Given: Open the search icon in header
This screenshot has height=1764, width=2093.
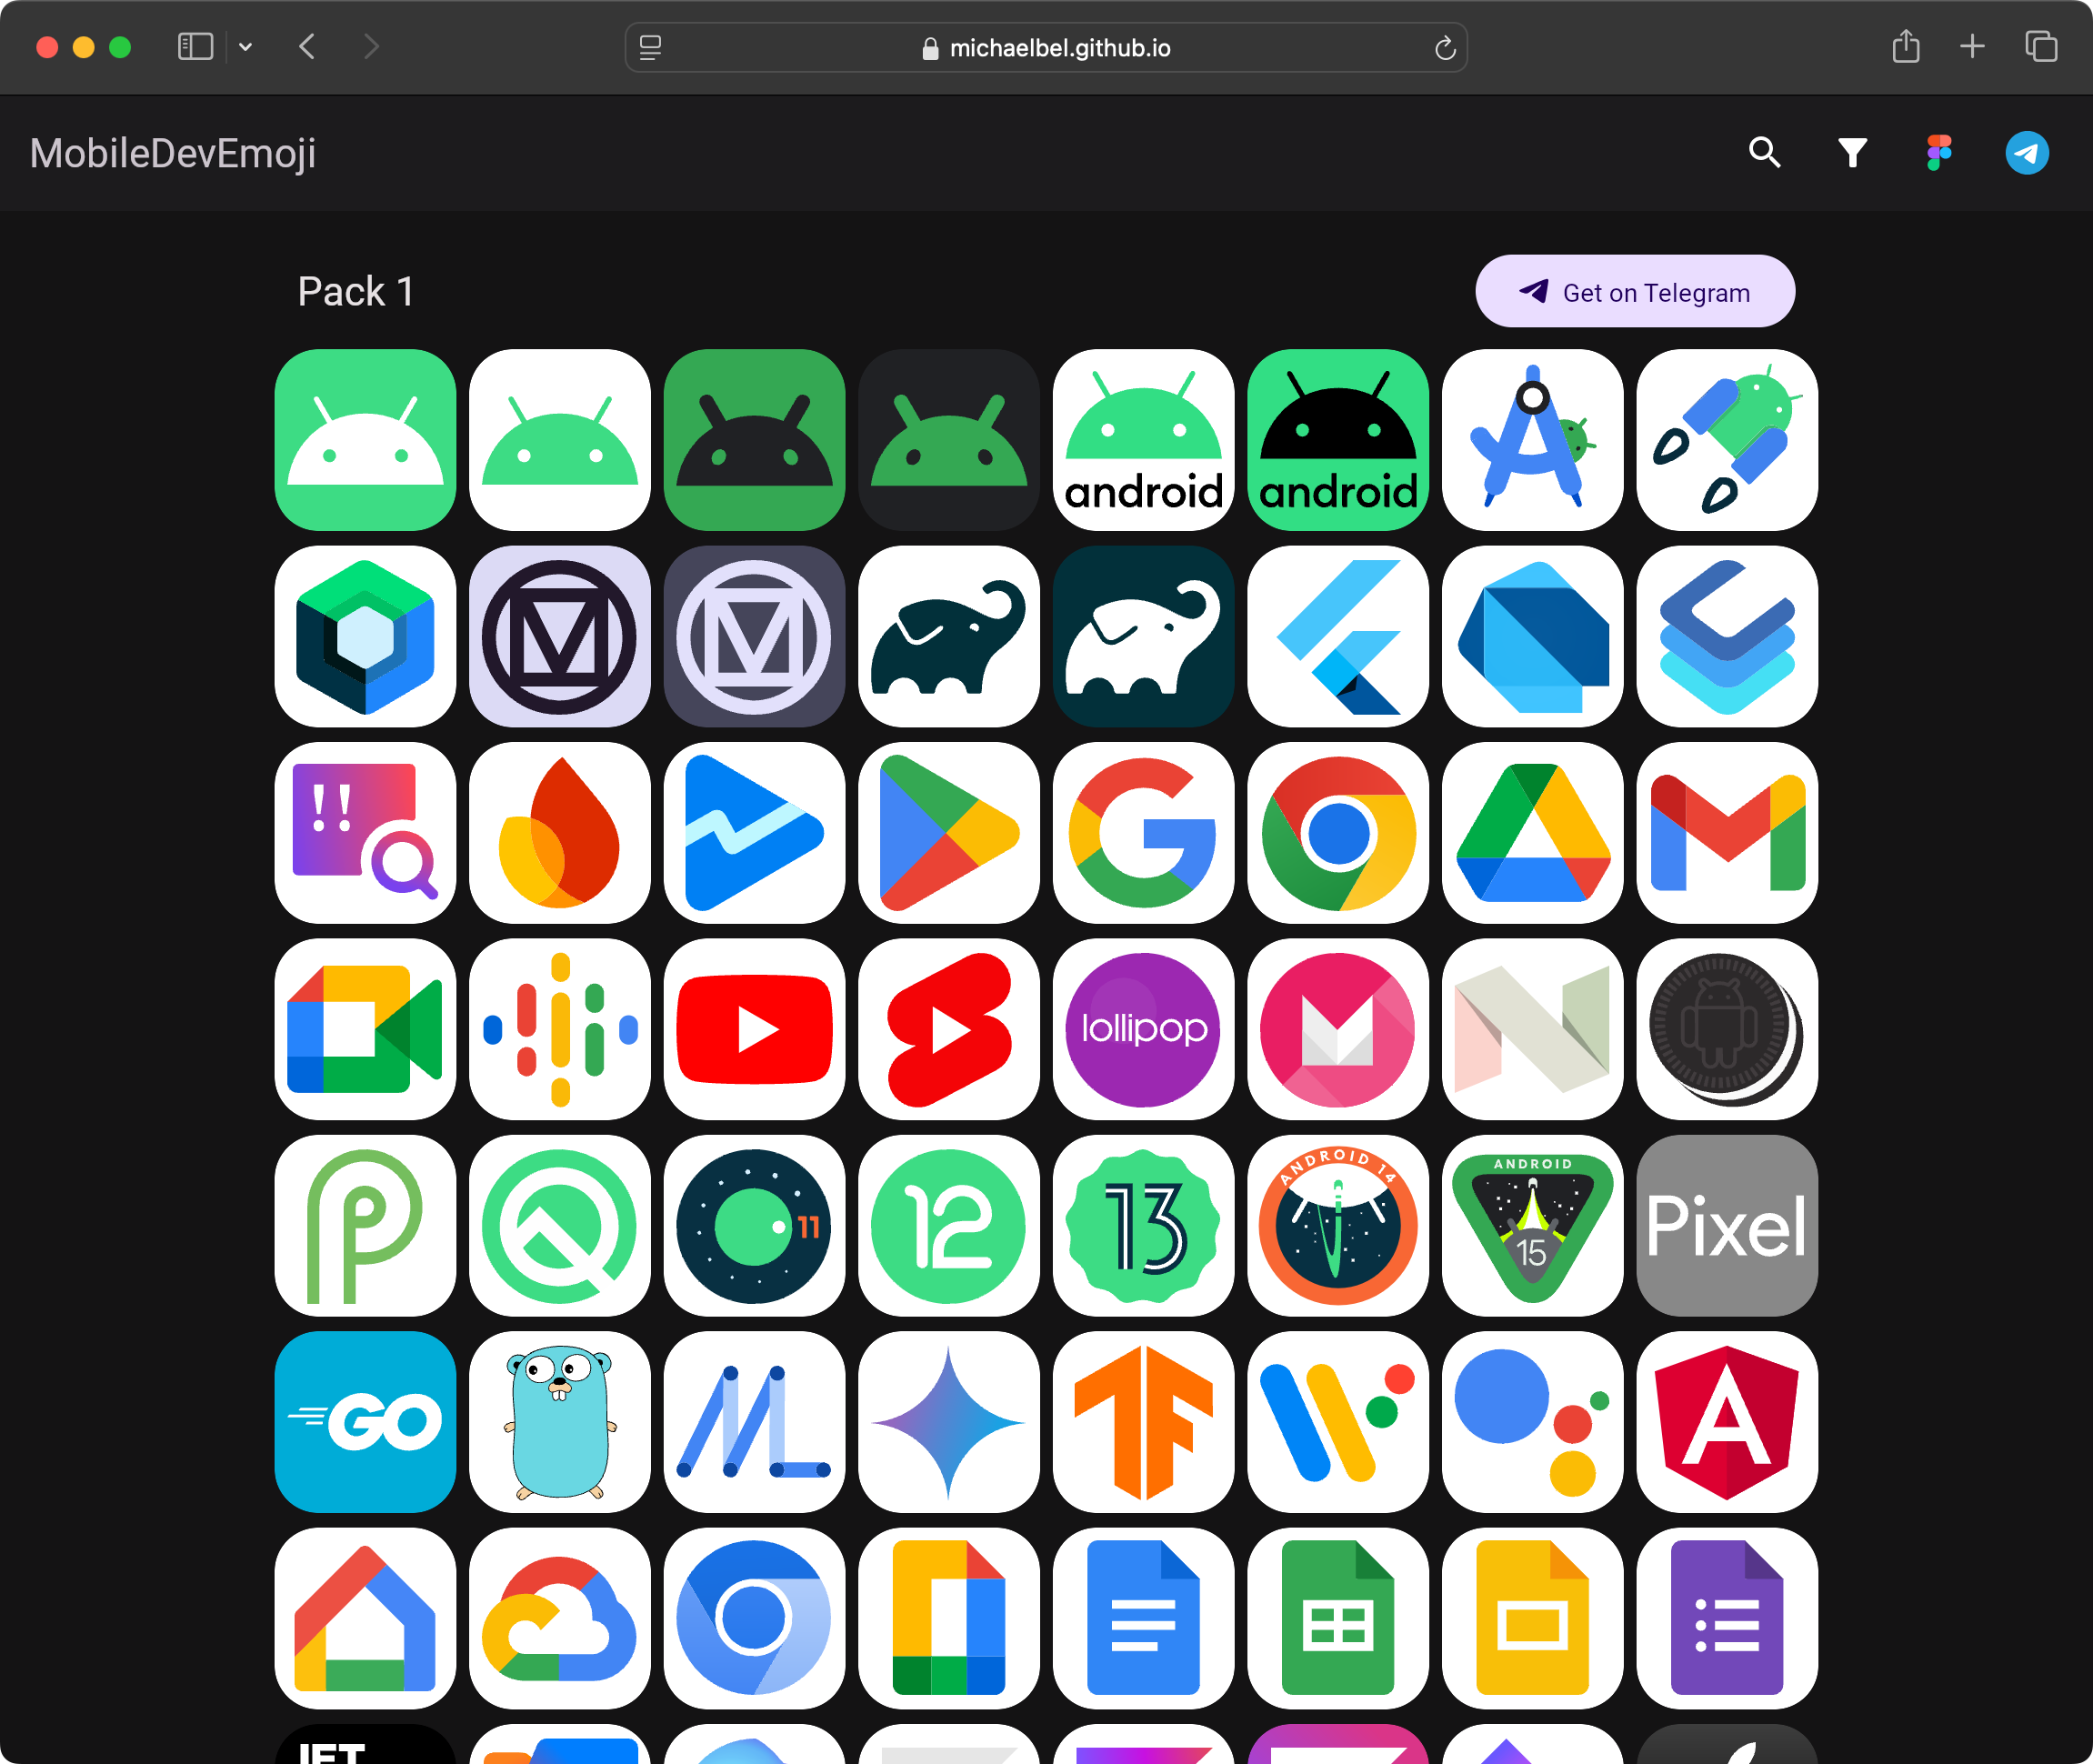Looking at the screenshot, I should [1764, 153].
